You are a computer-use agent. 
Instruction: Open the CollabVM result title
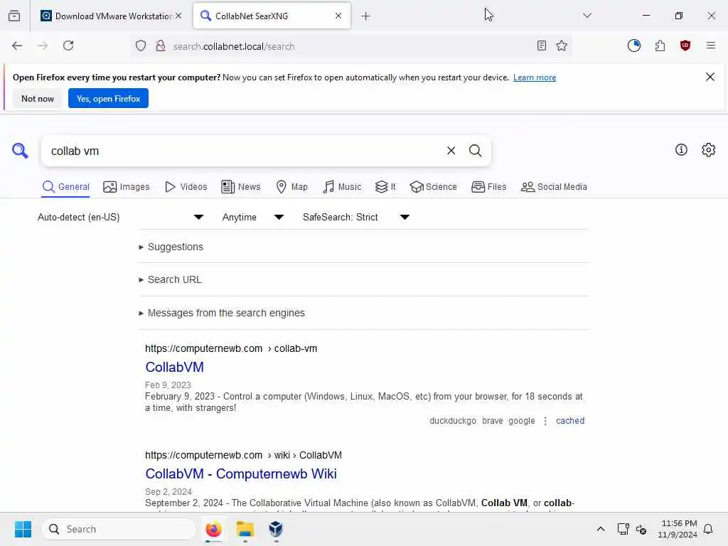[174, 368]
